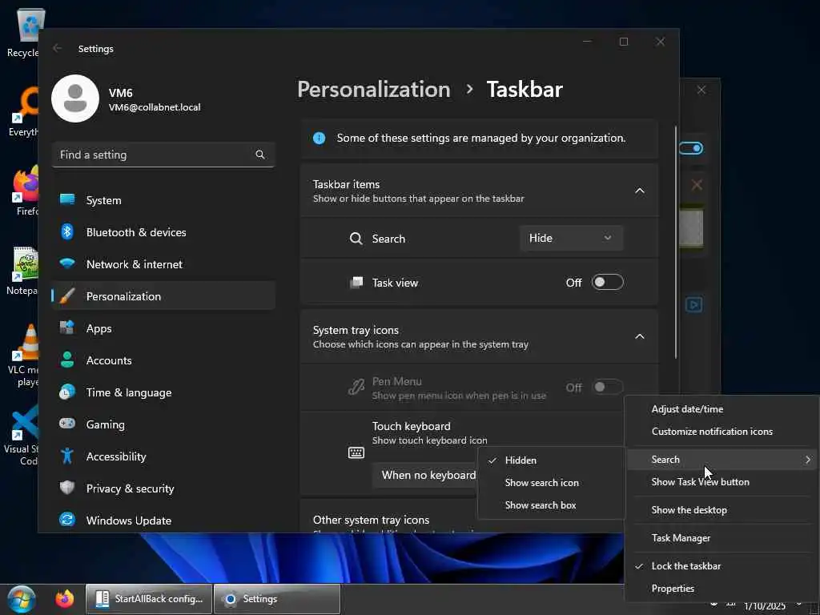Screen dimensions: 820x615
Task: Close the background window with X
Action: pos(701,90)
